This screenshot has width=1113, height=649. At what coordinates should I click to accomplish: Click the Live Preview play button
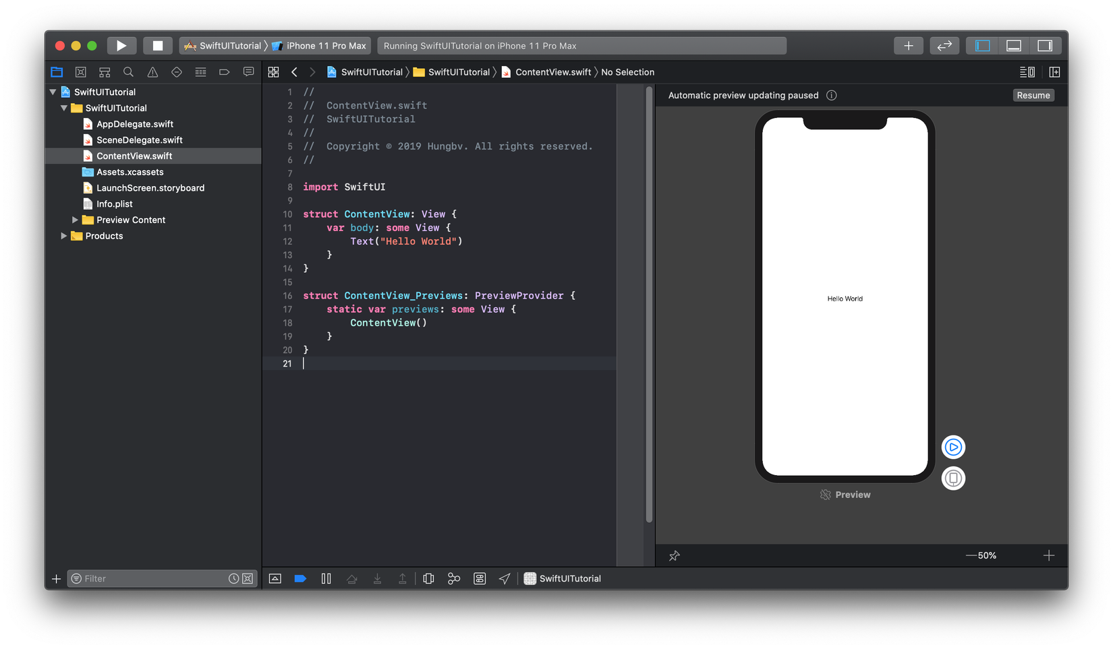[953, 447]
